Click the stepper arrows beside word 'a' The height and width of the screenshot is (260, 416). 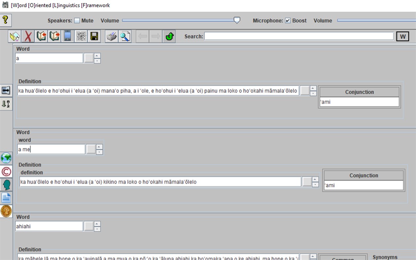(x=97, y=58)
